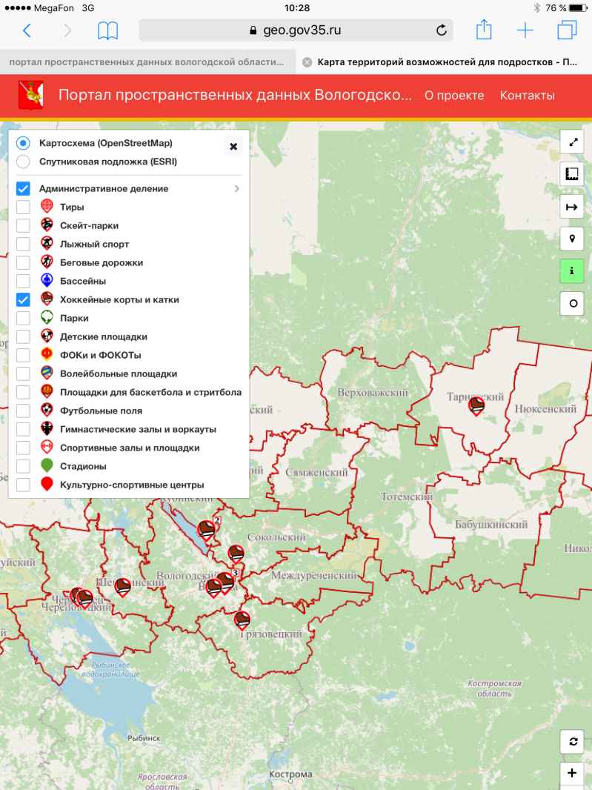Expand Административное деление with the chevron arrow
592x790 pixels.
(x=237, y=189)
